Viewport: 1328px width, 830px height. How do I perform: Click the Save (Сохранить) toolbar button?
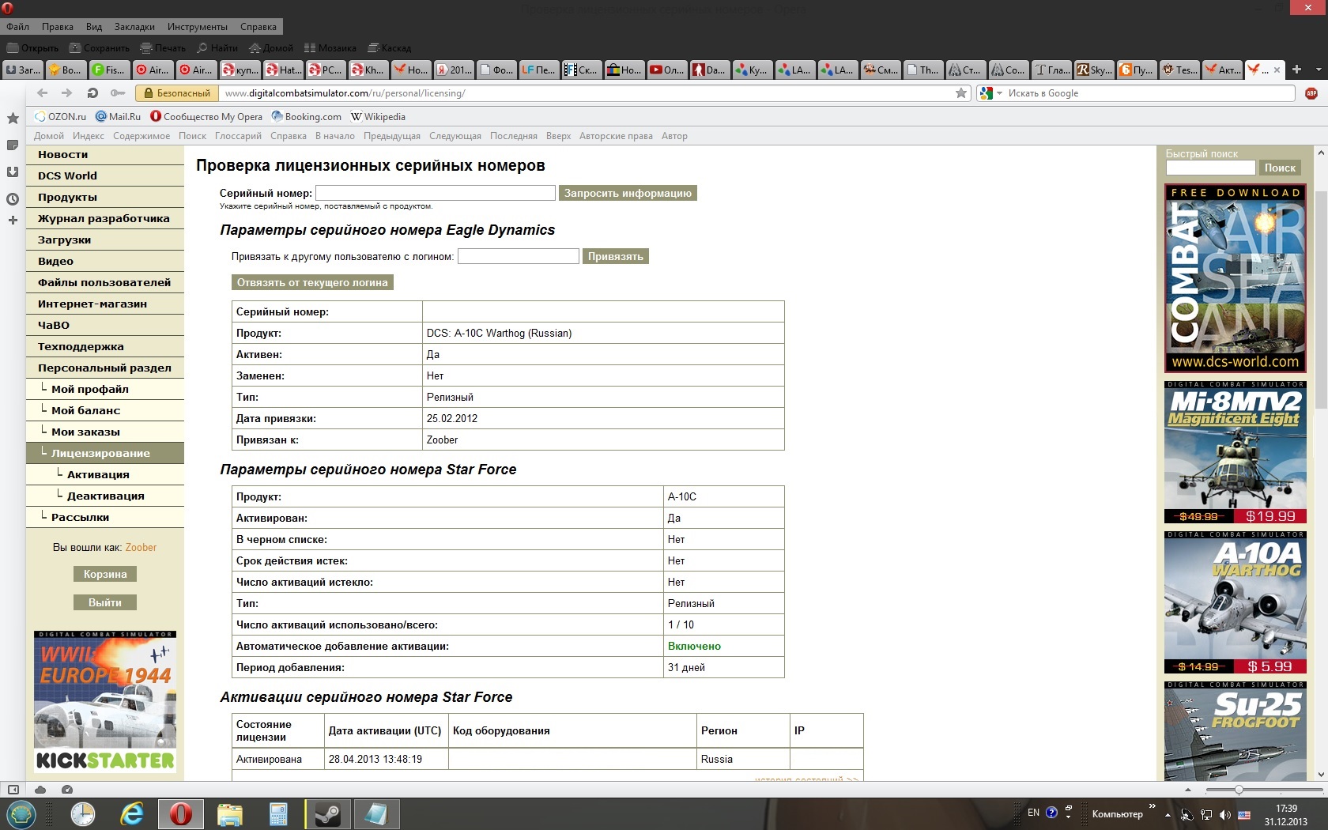coord(99,48)
